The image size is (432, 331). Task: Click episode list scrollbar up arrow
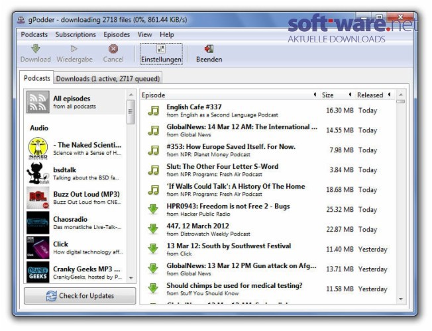click(x=401, y=95)
